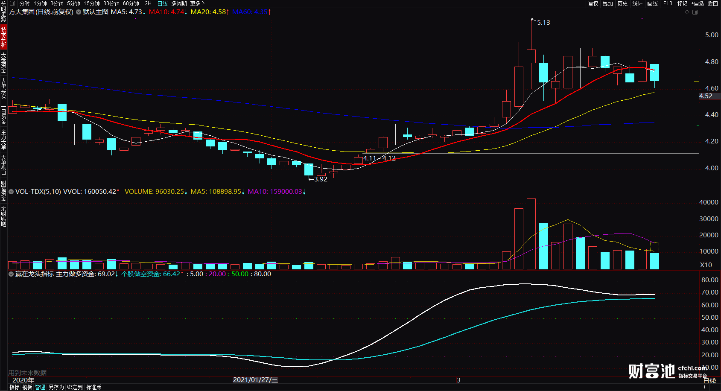Open the 大盘资金 sidebar tab
721x391 pixels.
click(3, 63)
